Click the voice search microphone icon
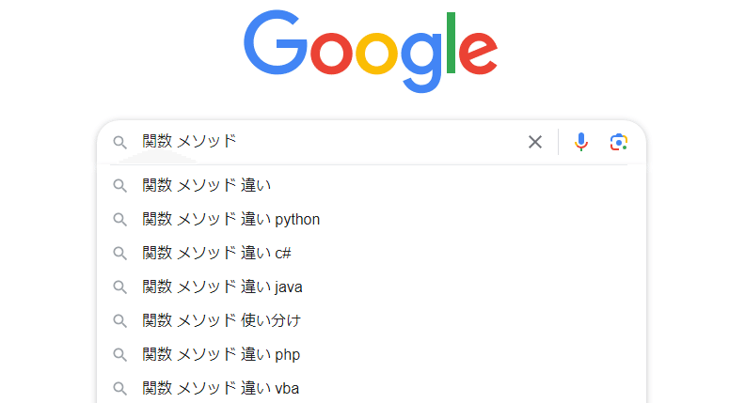Image resolution: width=745 pixels, height=403 pixels. point(581,142)
